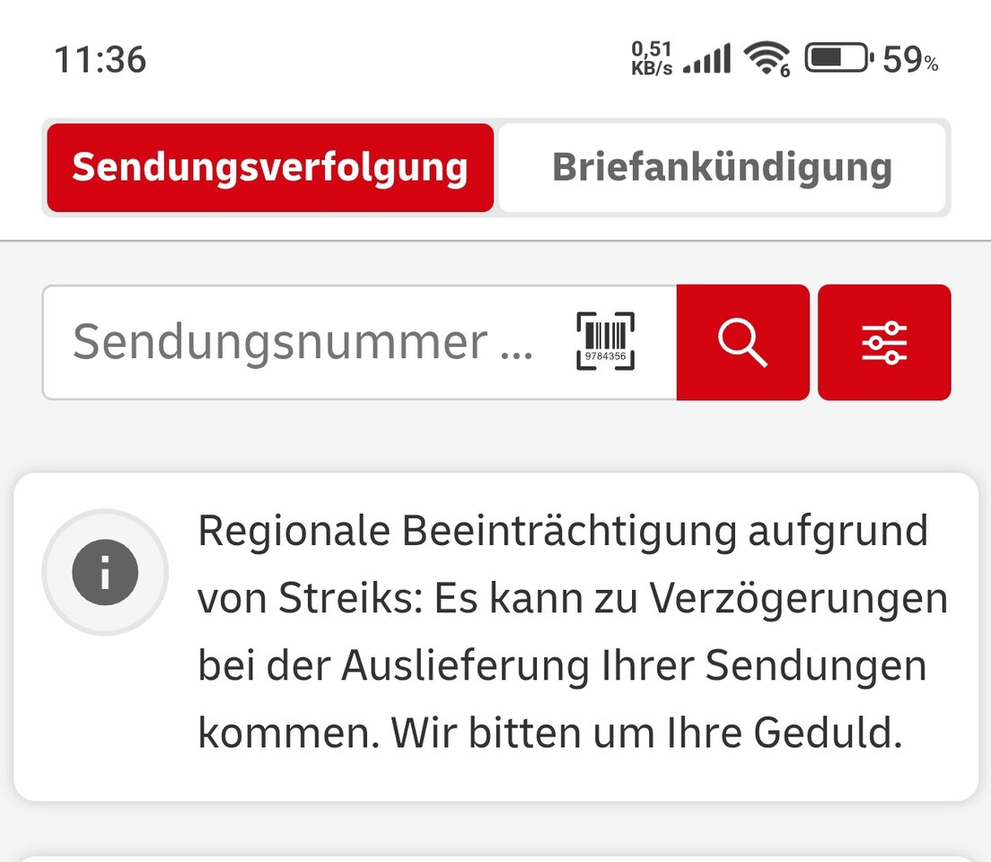Tap the 'Wir bitten um Ihre Geduld' sentence

coord(645,734)
